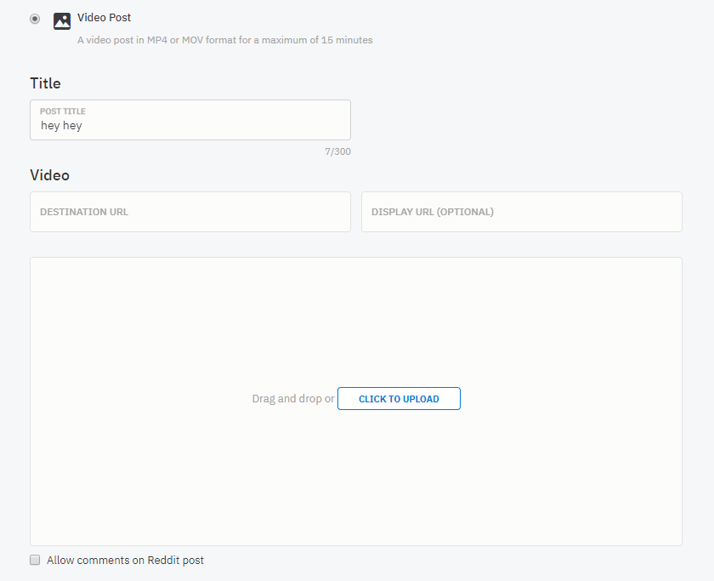Place cursor in the "hey hey" text

pos(61,125)
